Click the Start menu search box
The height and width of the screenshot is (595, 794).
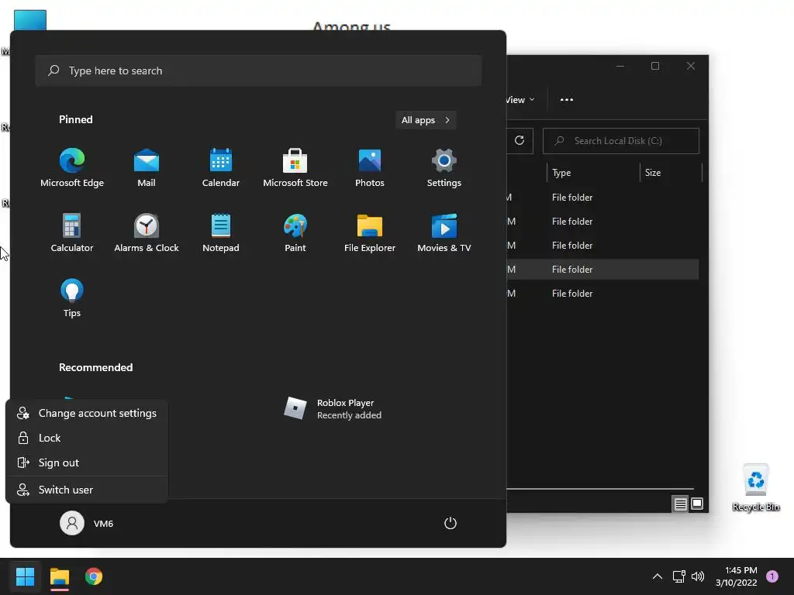point(258,71)
